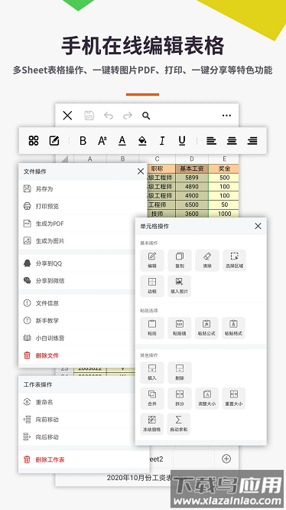The width and height of the screenshot is (286, 510).
Task: Tap the 调整大小 adjust size icon
Action: (206, 398)
